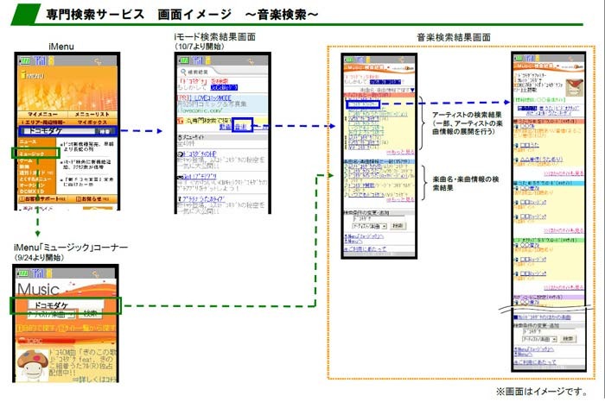
Task: Open アーティスト/楽曲 dropdown in right results phone
Action: 539,339
